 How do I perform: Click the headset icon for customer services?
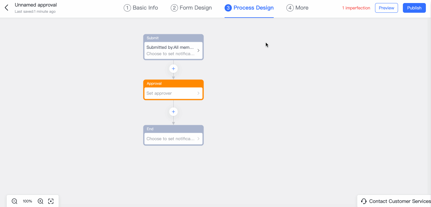(x=363, y=201)
